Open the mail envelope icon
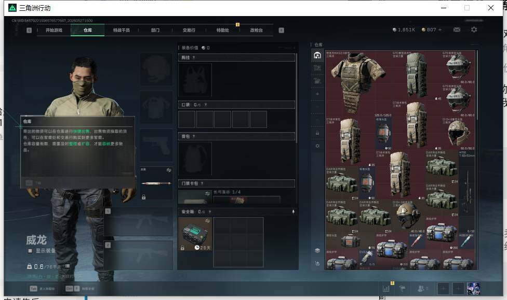 pos(457,30)
